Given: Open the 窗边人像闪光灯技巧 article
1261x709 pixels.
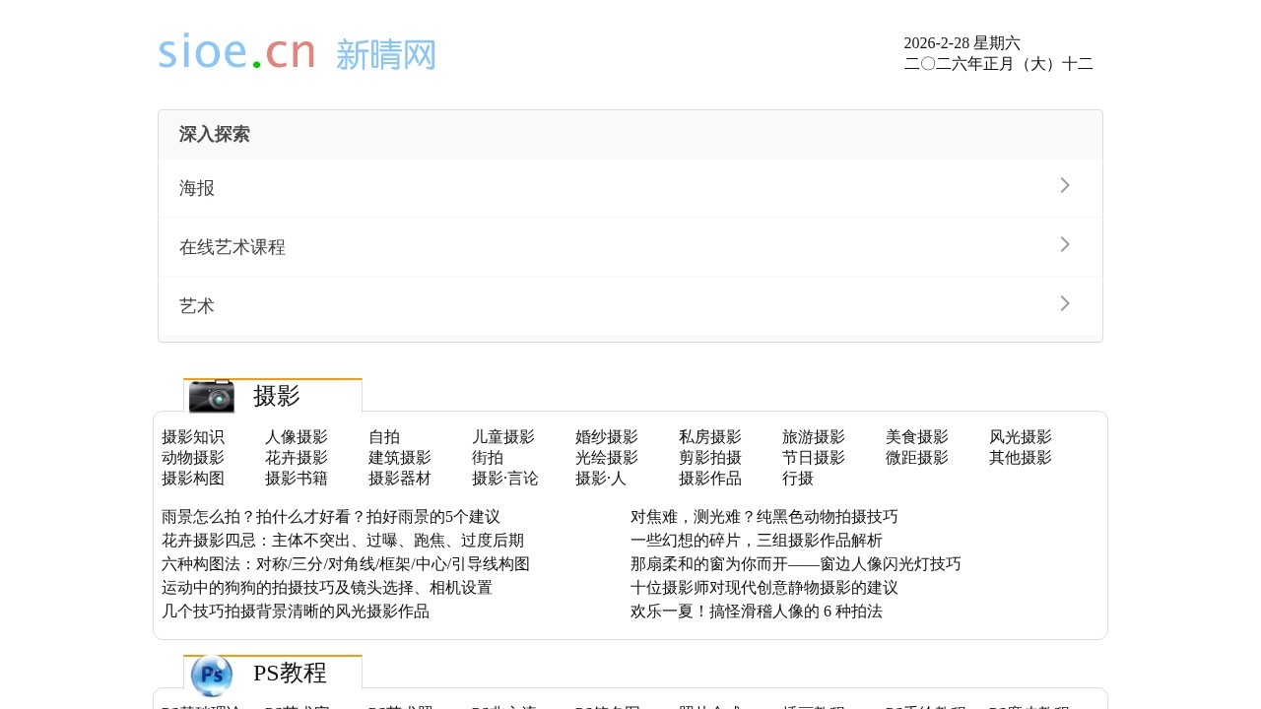Looking at the screenshot, I should [x=795, y=564].
